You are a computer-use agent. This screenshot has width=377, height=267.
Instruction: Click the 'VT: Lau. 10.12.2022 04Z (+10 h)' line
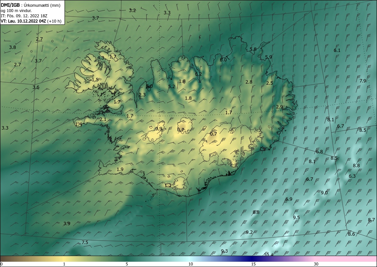coord(31,21)
